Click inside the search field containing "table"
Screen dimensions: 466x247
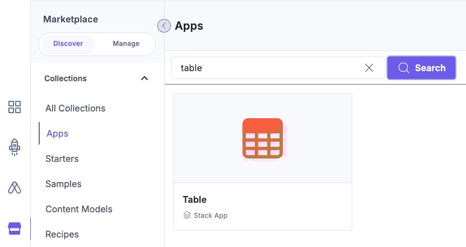(x=269, y=68)
